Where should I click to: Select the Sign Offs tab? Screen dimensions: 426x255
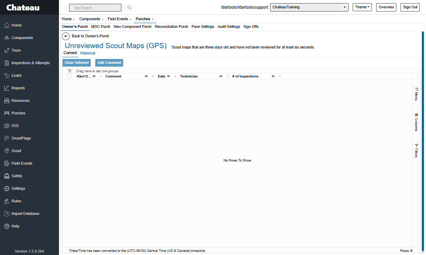[251, 27]
